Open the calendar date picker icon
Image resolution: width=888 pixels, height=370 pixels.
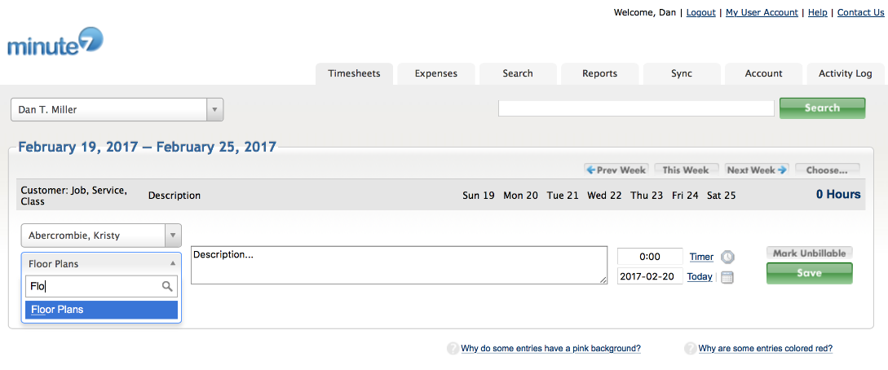tap(727, 277)
